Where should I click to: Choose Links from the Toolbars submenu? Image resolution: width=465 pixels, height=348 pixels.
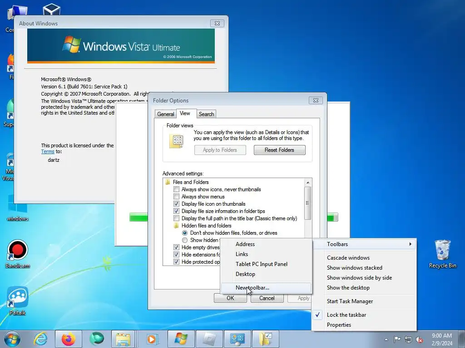click(266, 254)
